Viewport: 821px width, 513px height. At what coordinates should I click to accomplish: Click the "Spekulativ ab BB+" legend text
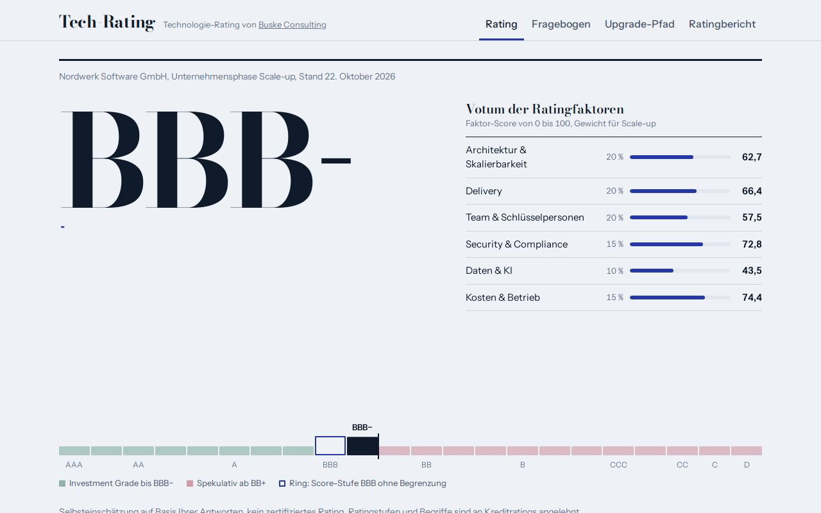(232, 484)
